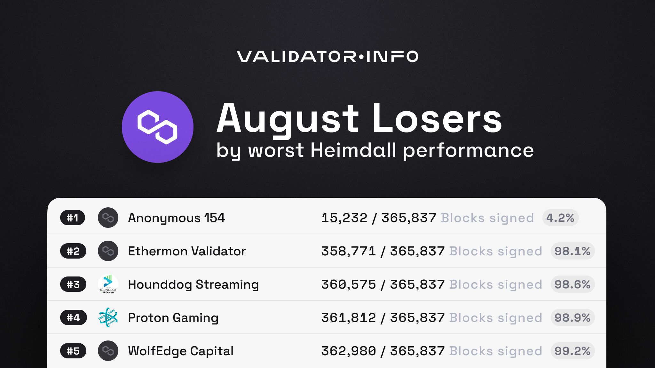Click the purple Polygon logo circle
655x368 pixels.
[x=157, y=127]
